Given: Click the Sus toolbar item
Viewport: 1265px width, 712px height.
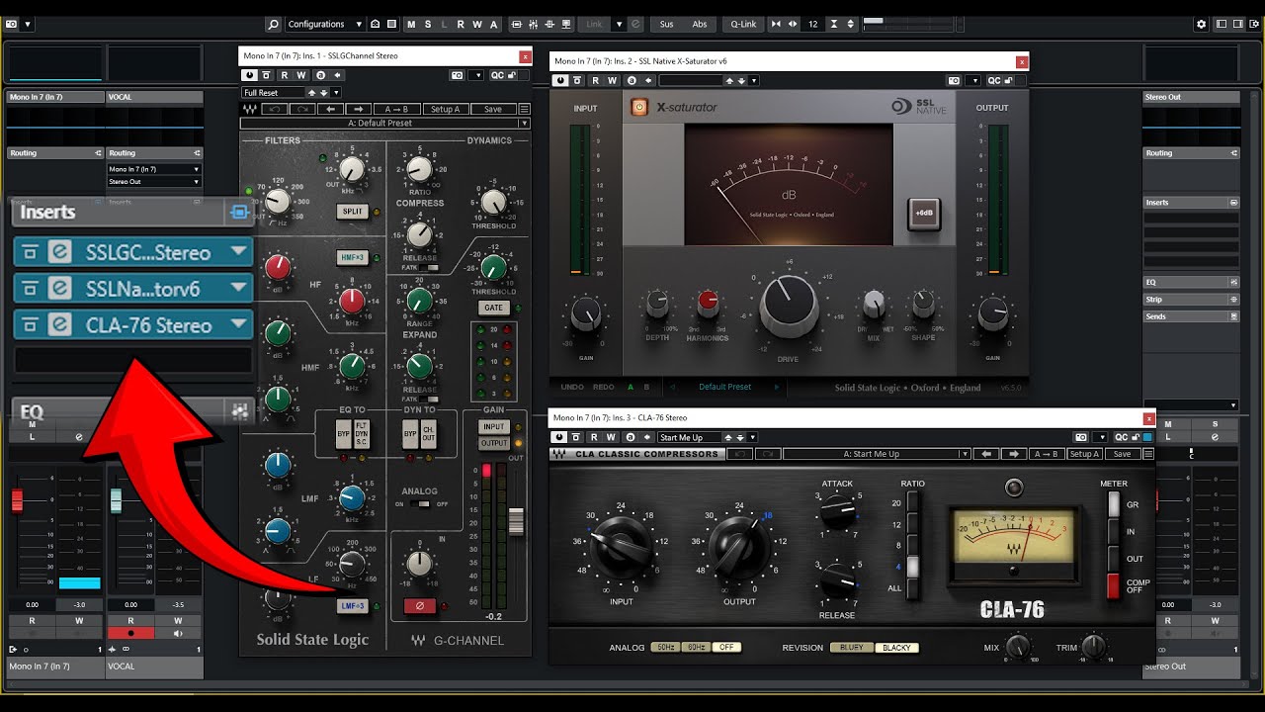Looking at the screenshot, I should pyautogui.click(x=667, y=24).
